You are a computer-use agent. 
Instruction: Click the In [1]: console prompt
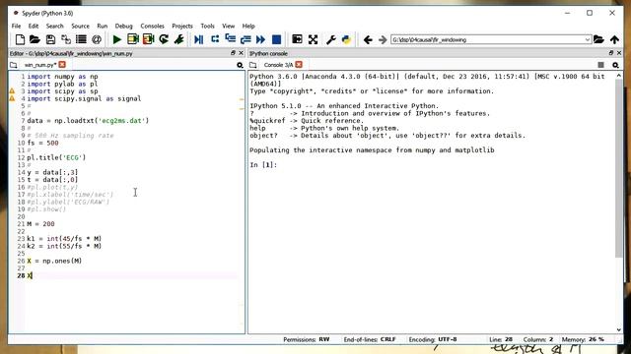pyautogui.click(x=263, y=165)
